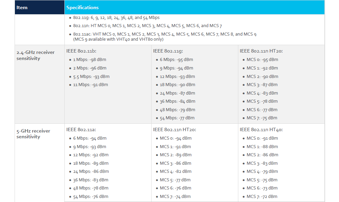Image resolution: width=339 pixels, height=202 pixels.
Task: Click the 802.11g data rates line
Action: 116,18
